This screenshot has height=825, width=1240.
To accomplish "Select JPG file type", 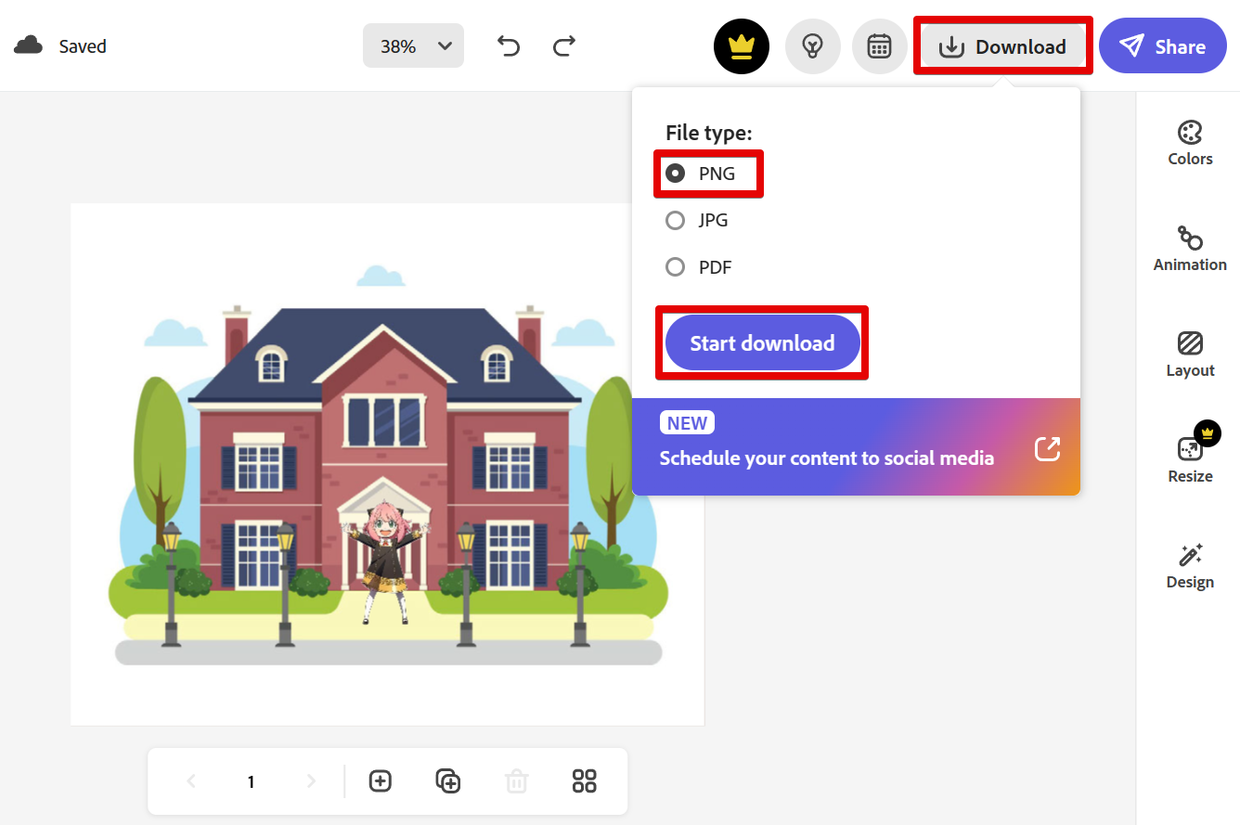I will point(697,221).
